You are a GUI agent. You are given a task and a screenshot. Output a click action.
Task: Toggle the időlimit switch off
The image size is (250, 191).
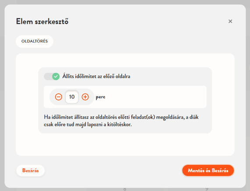[52, 76]
